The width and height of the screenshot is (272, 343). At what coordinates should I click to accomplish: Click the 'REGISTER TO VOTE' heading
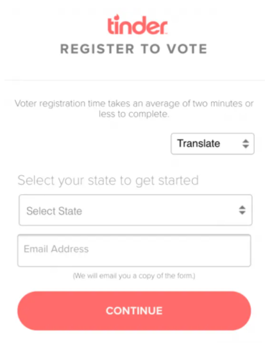[133, 49]
